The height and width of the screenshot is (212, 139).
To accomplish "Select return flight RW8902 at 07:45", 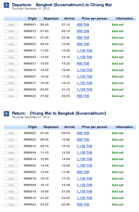I will click(x=11, y=133).
